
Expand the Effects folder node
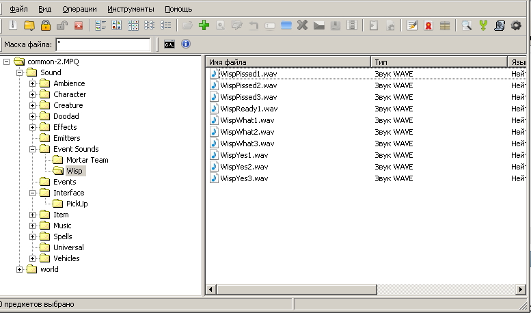click(32, 127)
